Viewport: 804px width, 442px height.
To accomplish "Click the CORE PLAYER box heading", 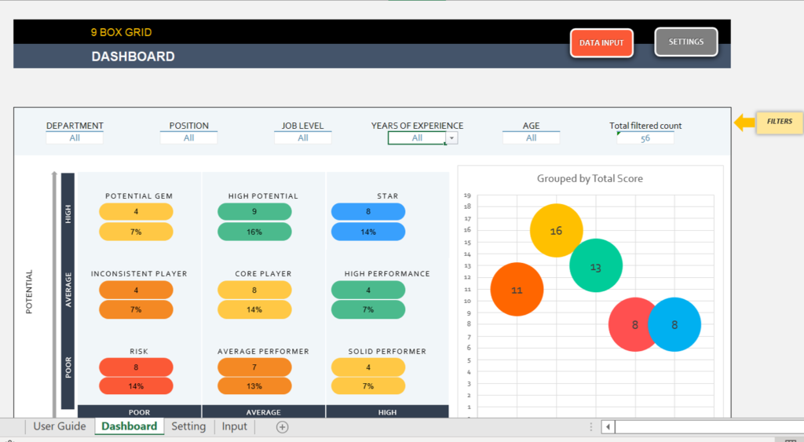I will coord(263,274).
